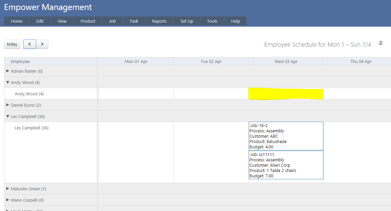The image size is (391, 211).
Task: Click the help icon beside schedule title
Action: [x=381, y=43]
